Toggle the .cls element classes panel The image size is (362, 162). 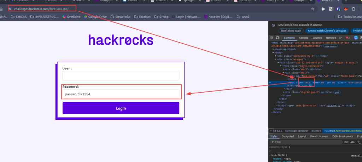click(x=352, y=142)
